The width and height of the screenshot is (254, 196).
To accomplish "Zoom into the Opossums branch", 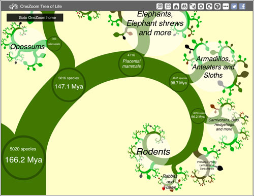I will pos(27,47).
